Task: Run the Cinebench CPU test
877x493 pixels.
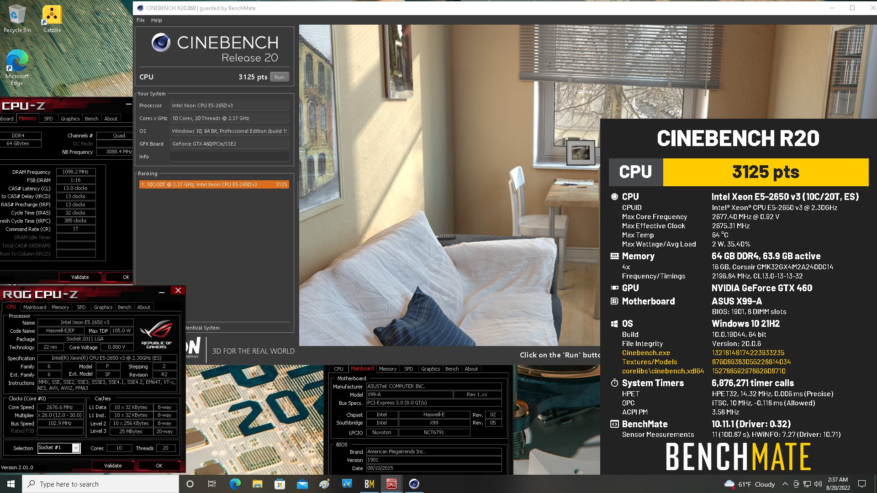Action: (x=279, y=77)
